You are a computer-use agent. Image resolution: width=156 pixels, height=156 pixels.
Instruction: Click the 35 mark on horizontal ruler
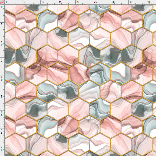[x=131, y=2]
